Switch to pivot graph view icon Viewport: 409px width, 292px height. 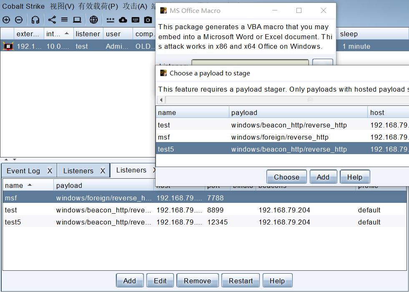click(52, 20)
